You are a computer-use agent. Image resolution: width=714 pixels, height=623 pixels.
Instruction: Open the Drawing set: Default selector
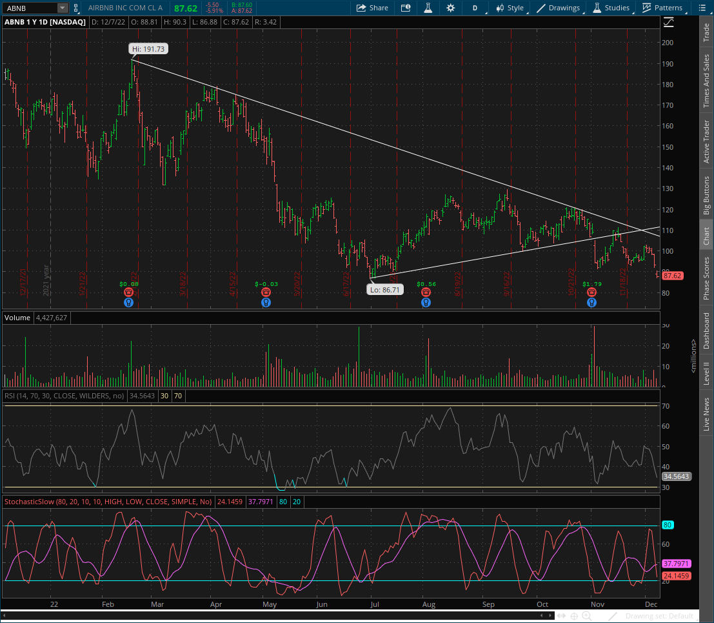point(659,616)
